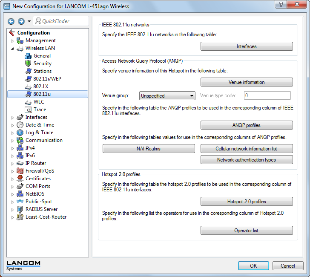Click the RADIUS Server icon
The height and width of the screenshot is (277, 310).
(20, 209)
